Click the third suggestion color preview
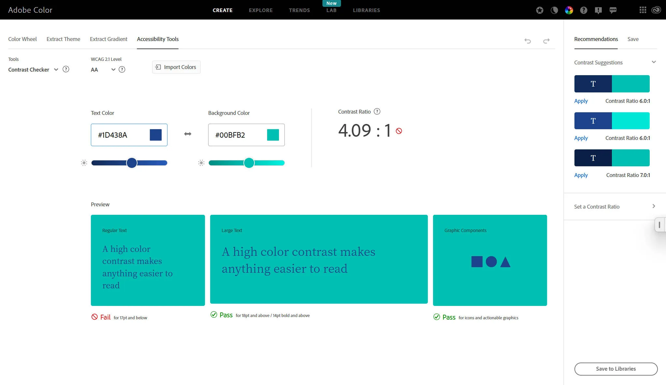 612,158
